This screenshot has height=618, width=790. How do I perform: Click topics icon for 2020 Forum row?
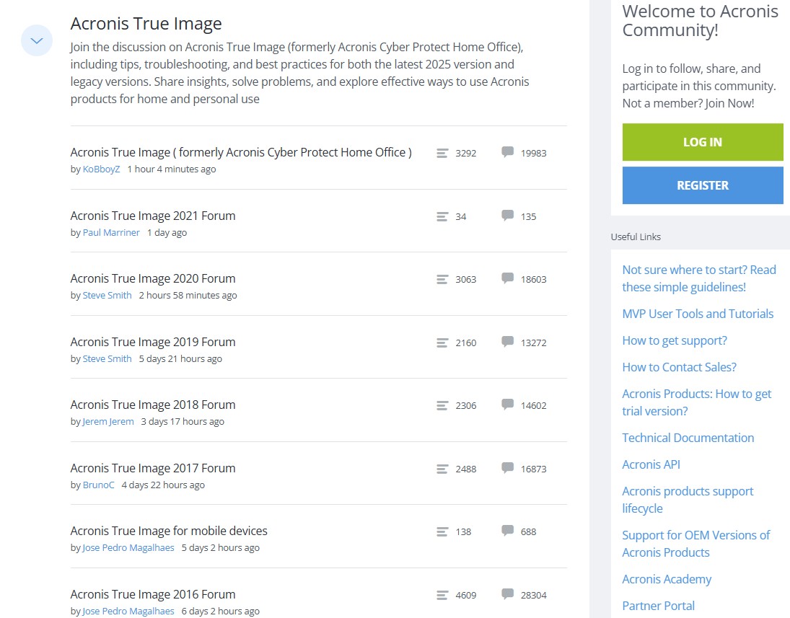[x=442, y=279]
